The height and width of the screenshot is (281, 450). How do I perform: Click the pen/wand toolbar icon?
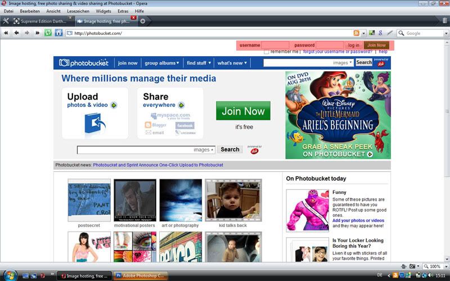pos(389,33)
